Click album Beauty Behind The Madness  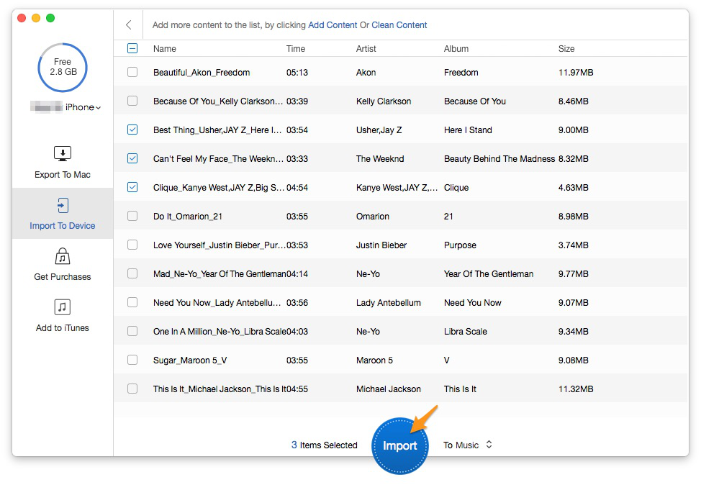click(x=499, y=159)
